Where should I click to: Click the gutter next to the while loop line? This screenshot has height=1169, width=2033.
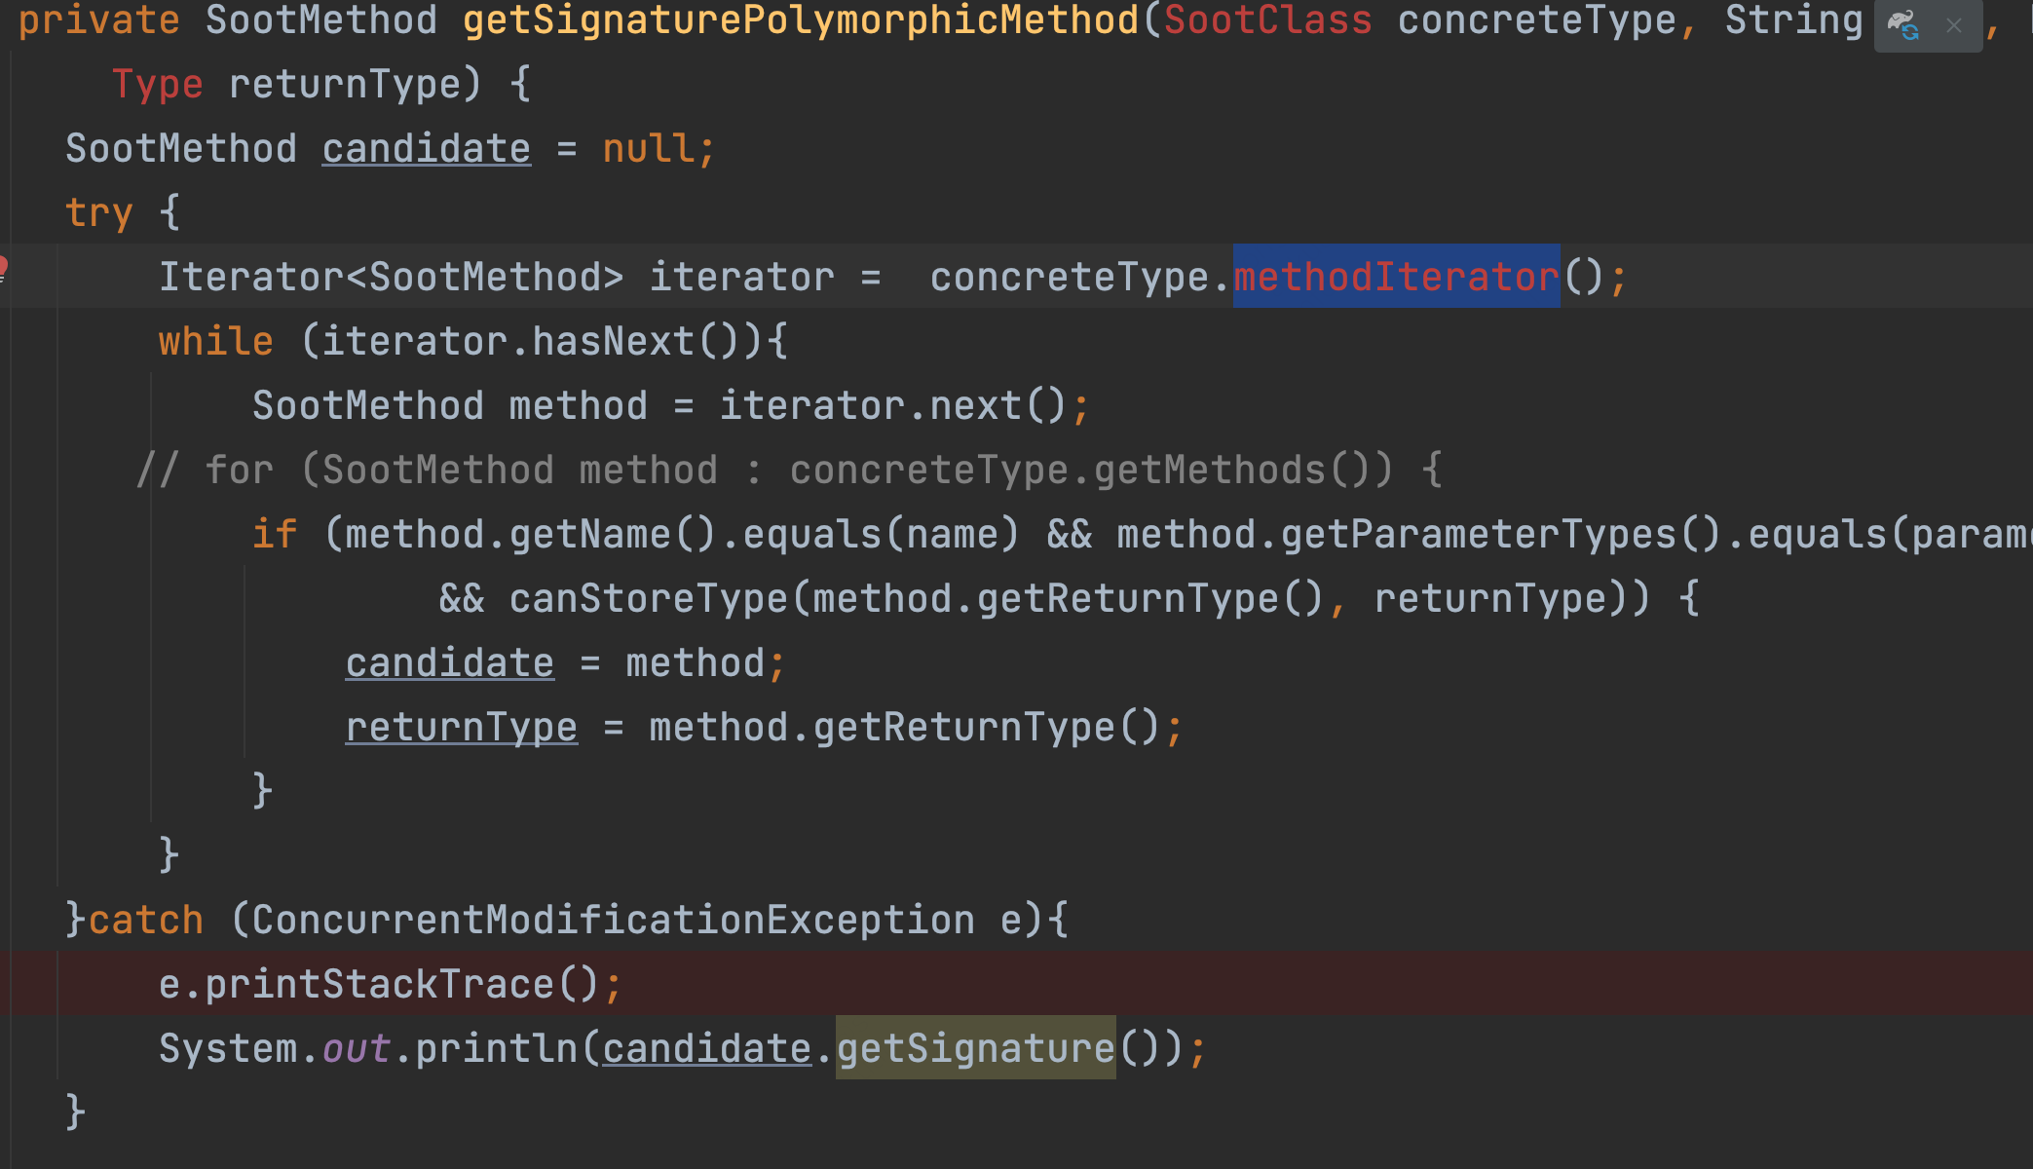[29, 340]
